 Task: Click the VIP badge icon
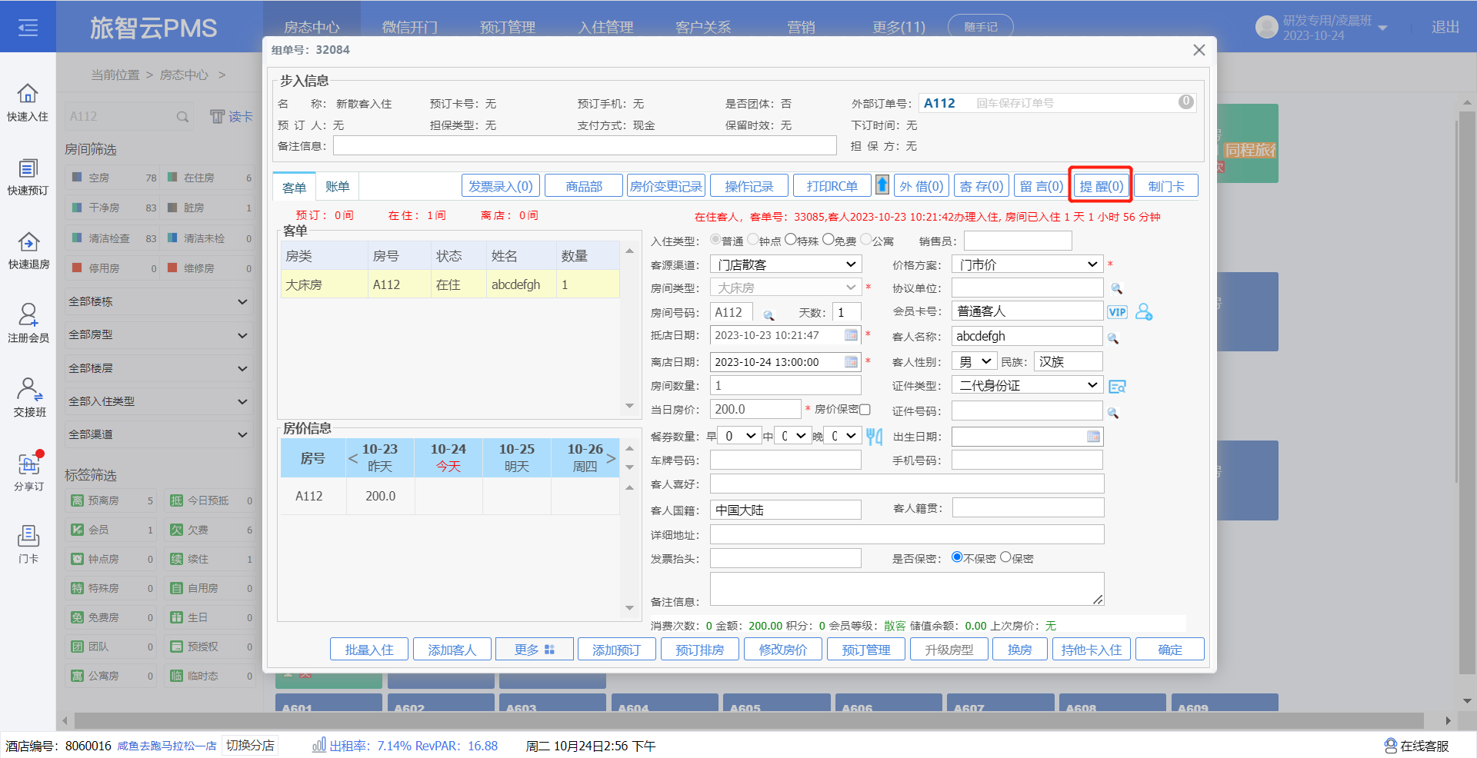tap(1117, 312)
